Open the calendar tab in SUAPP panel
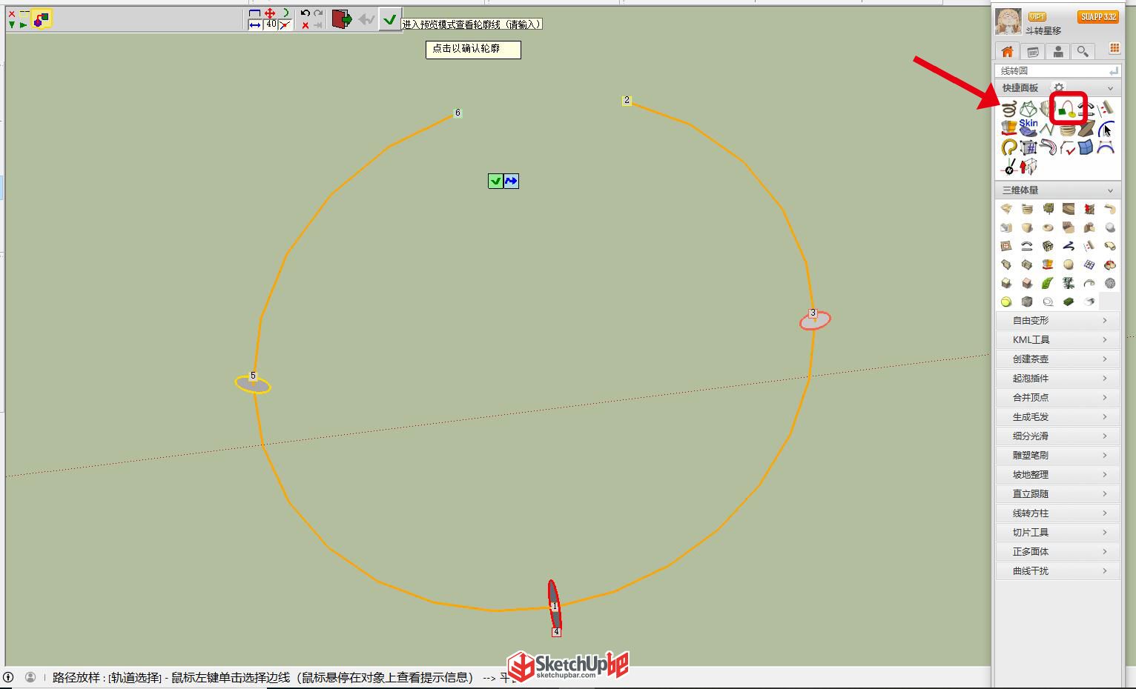Image resolution: width=1136 pixels, height=689 pixels. coord(1032,51)
